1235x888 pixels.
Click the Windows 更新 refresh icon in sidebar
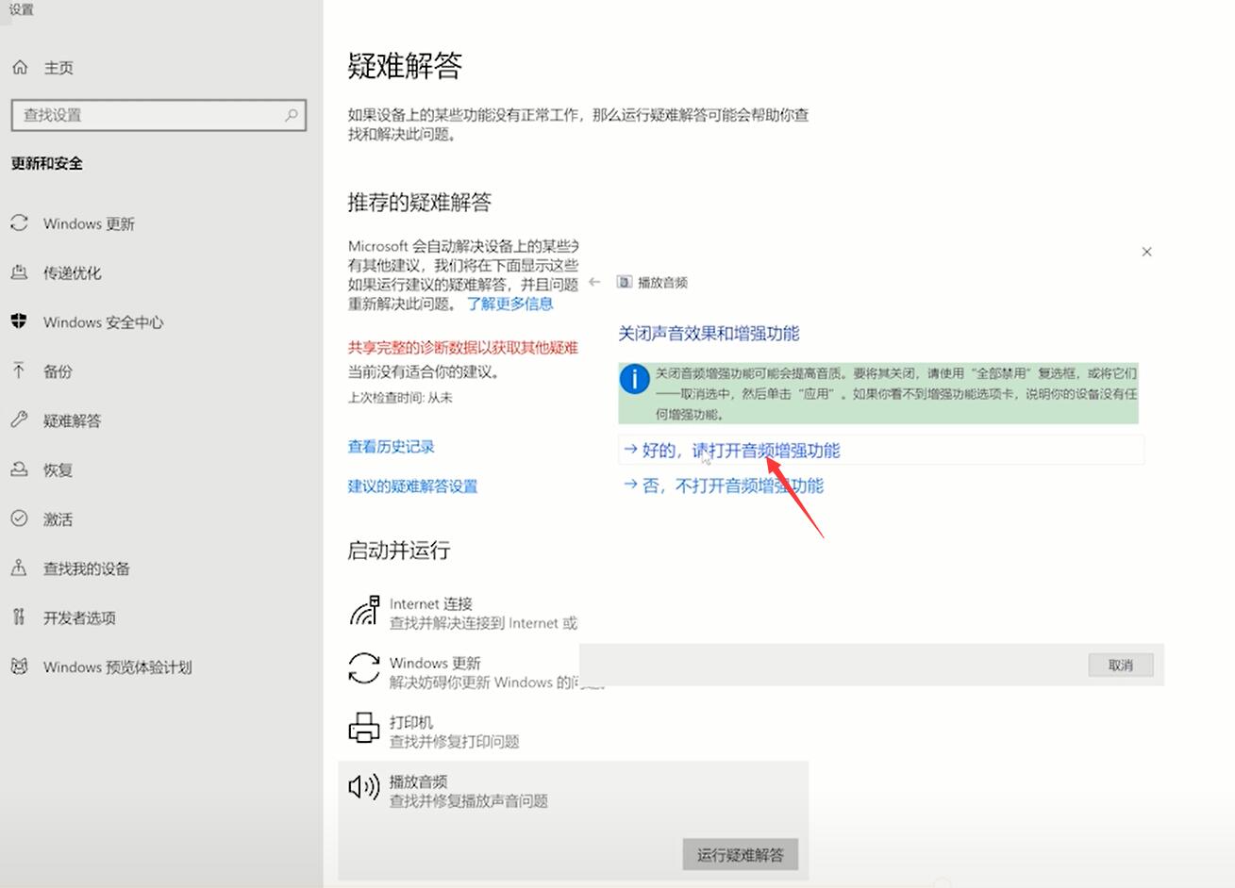coord(19,223)
